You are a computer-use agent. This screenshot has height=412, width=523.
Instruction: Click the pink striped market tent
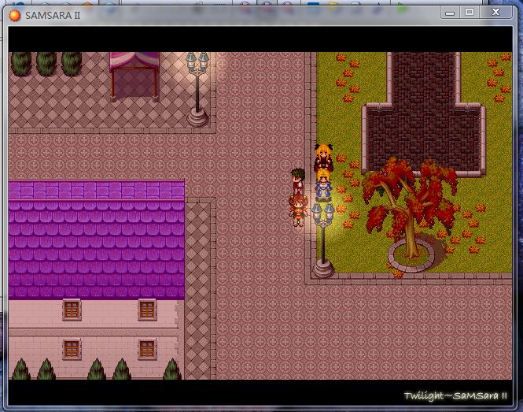click(x=134, y=76)
